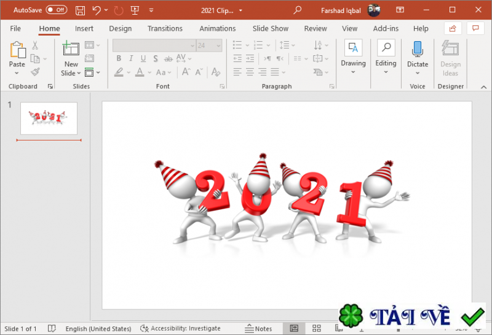This screenshot has width=492, height=335.
Task: Open the File menu
Action: (x=15, y=28)
